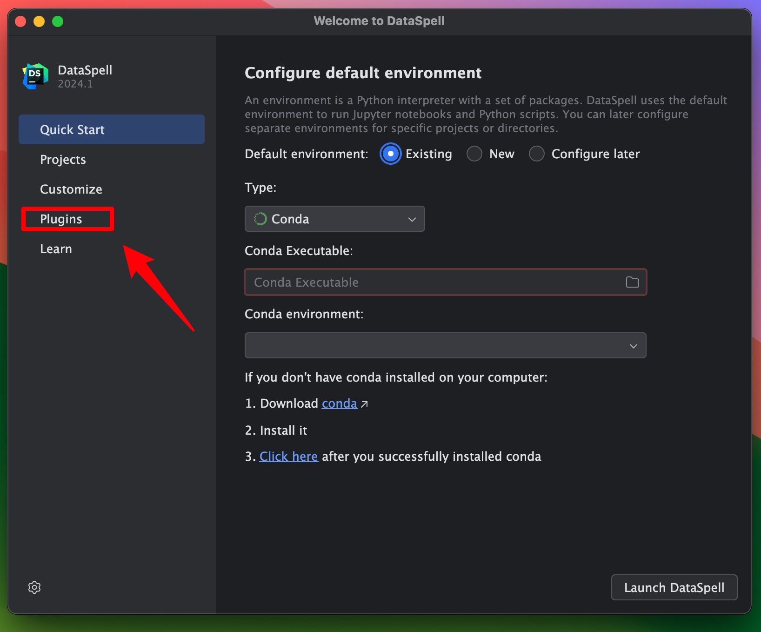Viewport: 761px width, 632px height.
Task: Expand the Conda environment dropdown
Action: [x=445, y=345]
